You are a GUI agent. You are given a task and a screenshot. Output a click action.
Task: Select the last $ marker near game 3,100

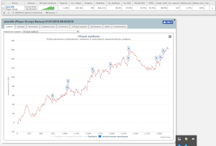pos(163,51)
